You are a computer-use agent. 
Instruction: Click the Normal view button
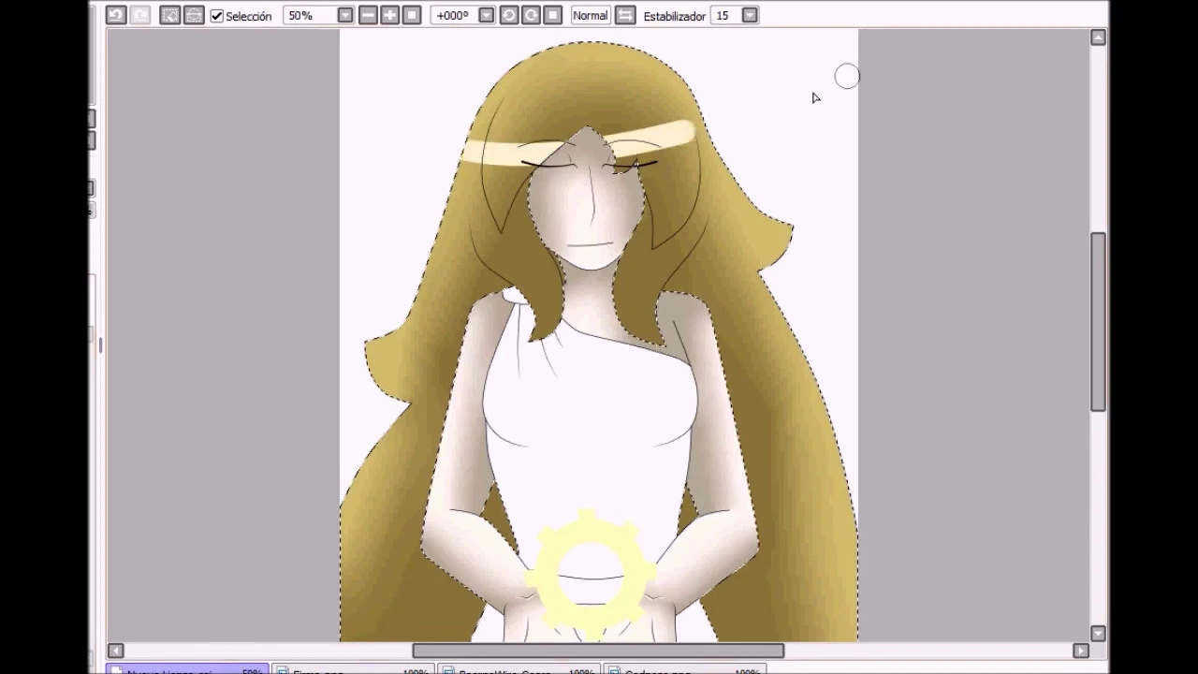590,15
